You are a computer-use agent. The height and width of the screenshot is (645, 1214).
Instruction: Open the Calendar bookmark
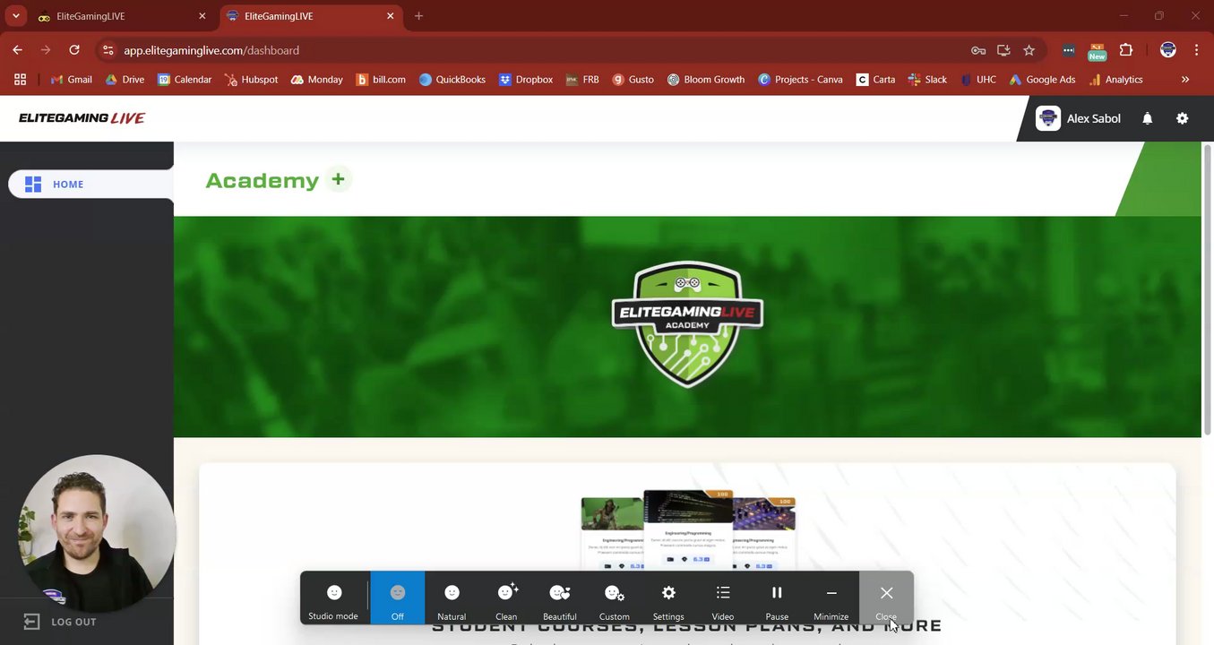click(185, 80)
